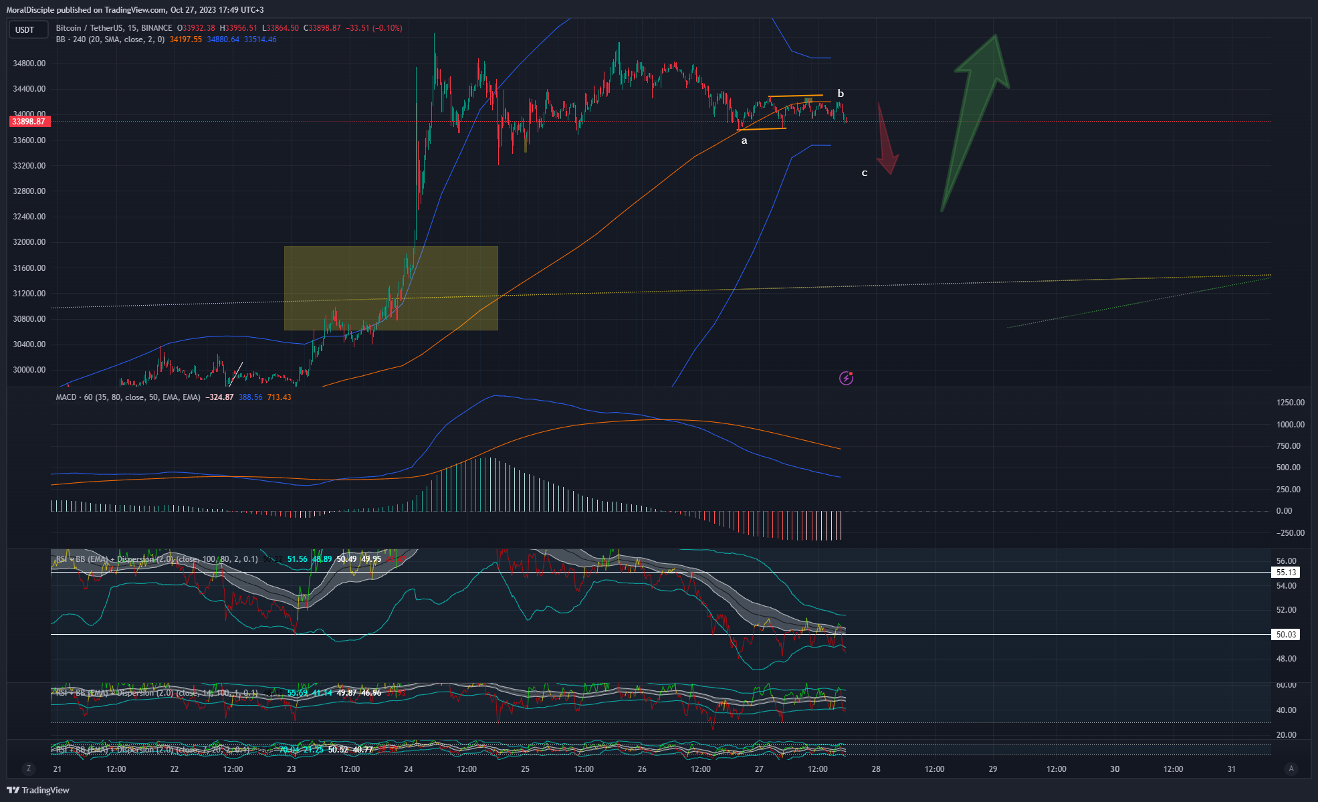Click date 27 on the time axis

point(759,769)
